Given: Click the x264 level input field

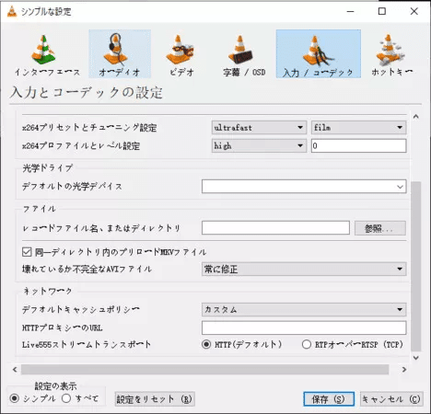Looking at the screenshot, I should tap(358, 145).
